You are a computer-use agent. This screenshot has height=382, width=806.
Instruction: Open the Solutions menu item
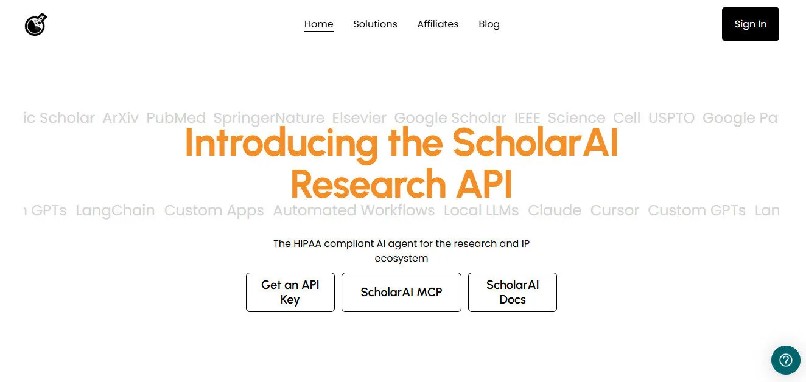(x=375, y=24)
